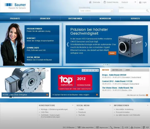
Task: Switch to the Aktuelles tab
Action: [x=117, y=70]
